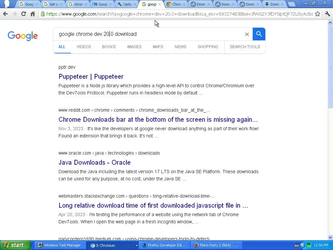Close the Options wrench tab
Viewport: 333px width, 250px height.
click(135, 4)
